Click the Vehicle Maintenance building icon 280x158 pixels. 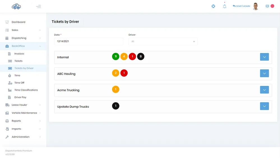coord(7,113)
